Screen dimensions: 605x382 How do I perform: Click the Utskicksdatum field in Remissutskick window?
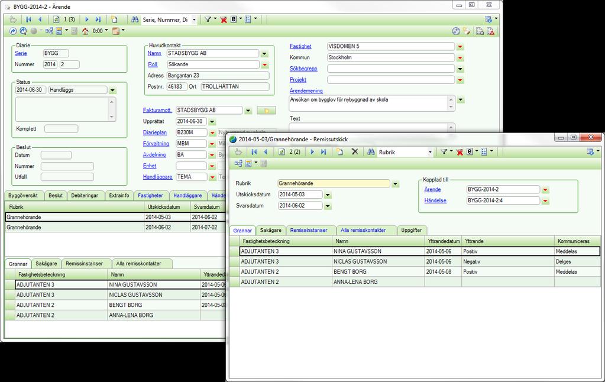pyautogui.click(x=300, y=195)
